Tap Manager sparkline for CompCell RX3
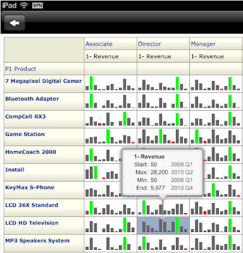243x253 pixels. [216, 119]
